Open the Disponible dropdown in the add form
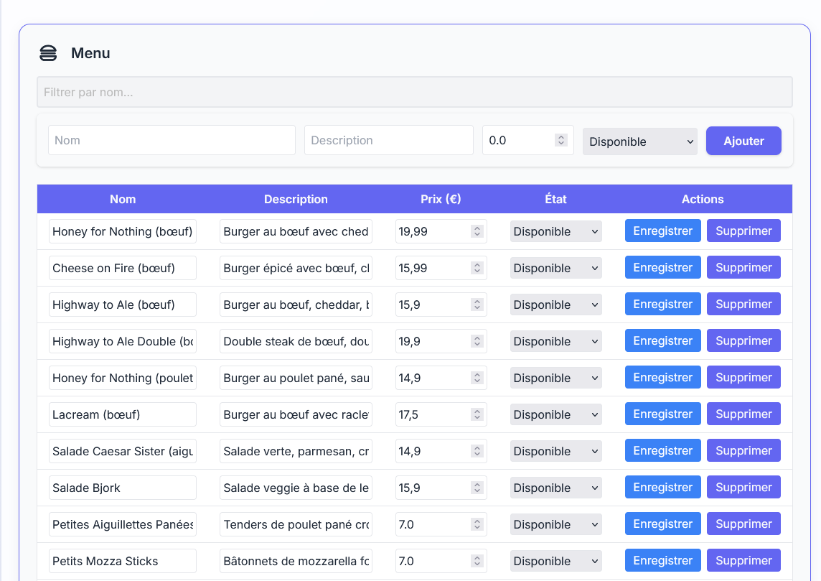This screenshot has height=581, width=821. [x=639, y=141]
